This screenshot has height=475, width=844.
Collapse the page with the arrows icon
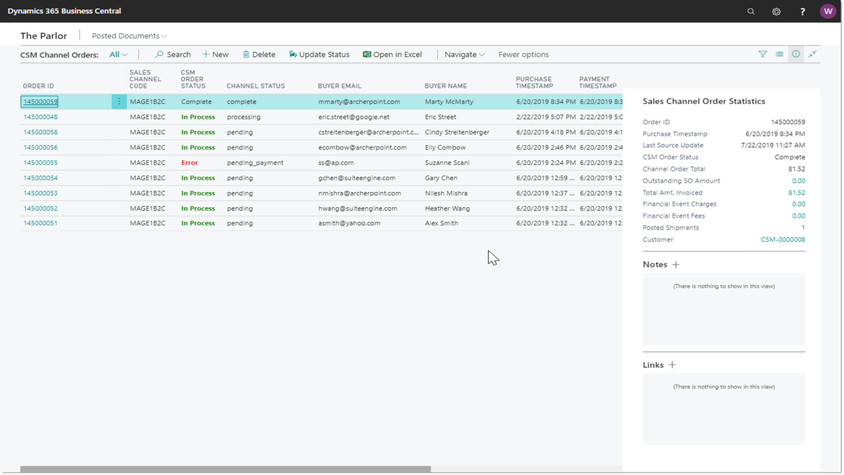coord(813,54)
